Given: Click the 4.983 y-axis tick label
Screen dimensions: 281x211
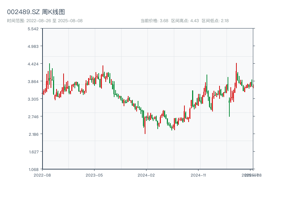Looking at the screenshot, I should point(33,46).
